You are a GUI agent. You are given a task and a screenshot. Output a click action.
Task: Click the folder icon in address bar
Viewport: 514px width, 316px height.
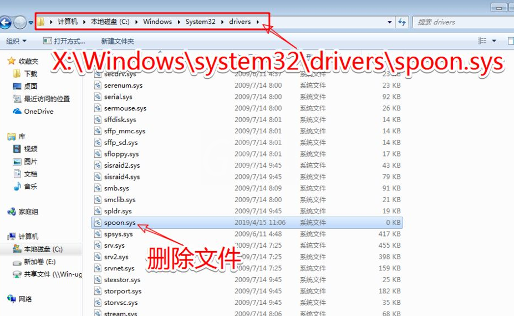[x=40, y=22]
